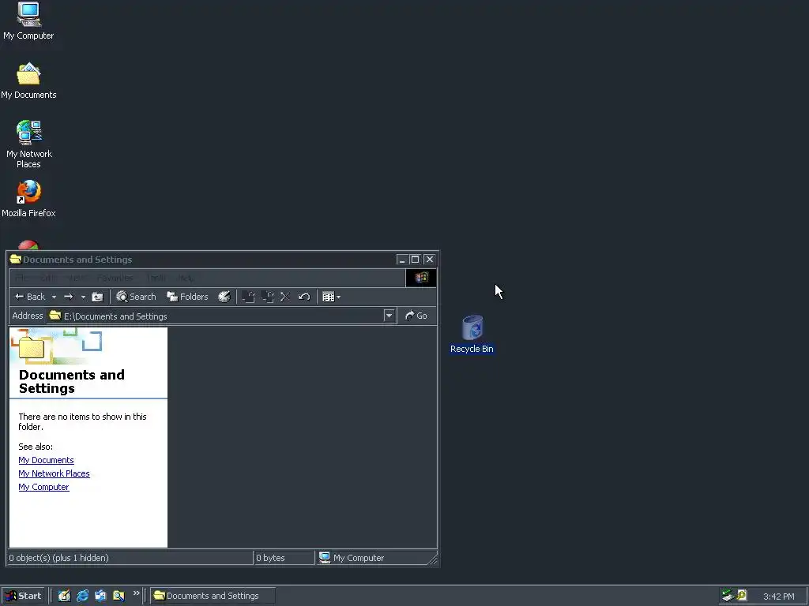Follow the My Network Places link in the side panel

[x=55, y=473]
